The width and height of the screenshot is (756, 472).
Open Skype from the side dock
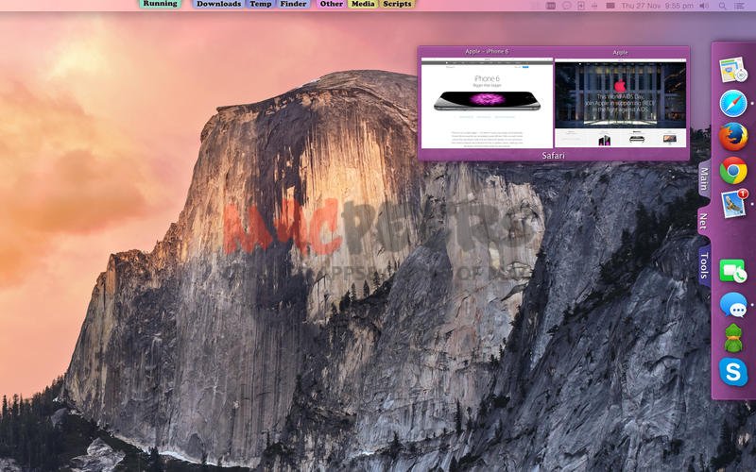click(733, 372)
